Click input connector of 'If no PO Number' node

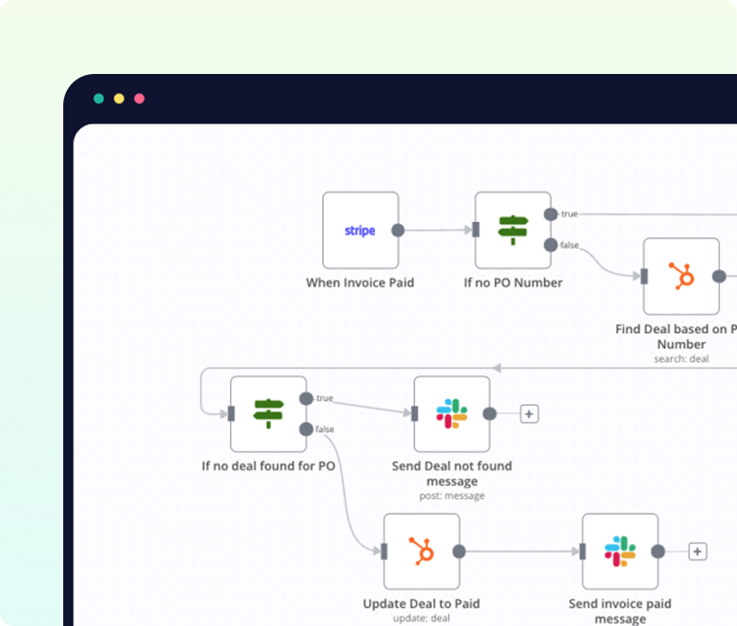tap(475, 230)
